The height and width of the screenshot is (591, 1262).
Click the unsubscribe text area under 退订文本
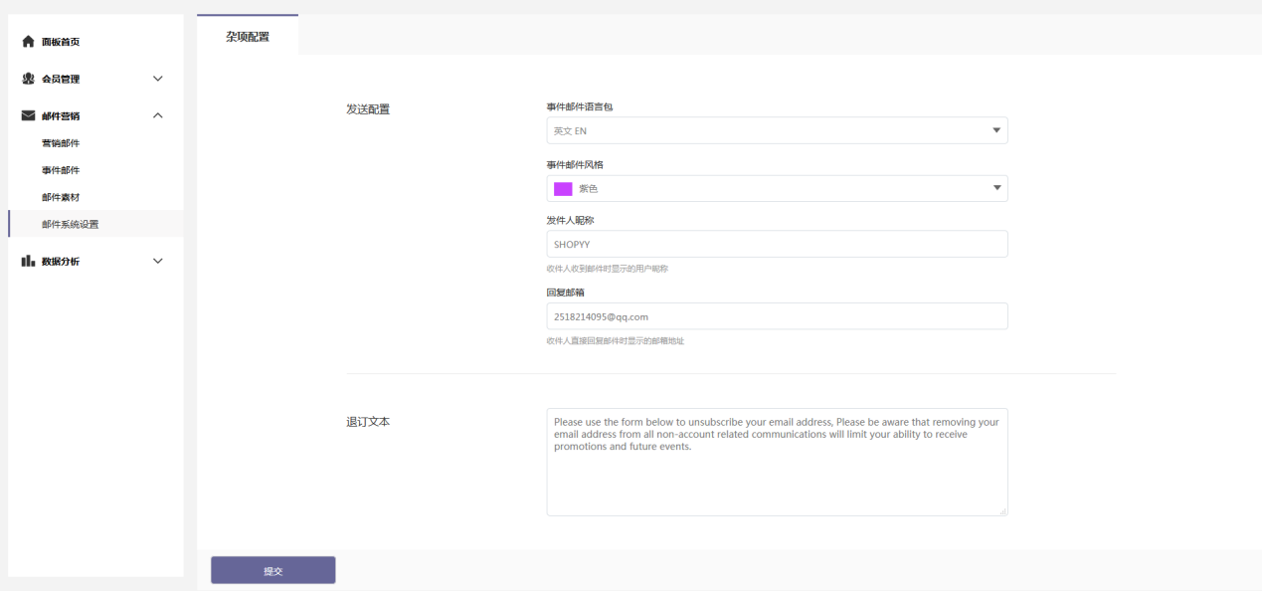[777, 461]
